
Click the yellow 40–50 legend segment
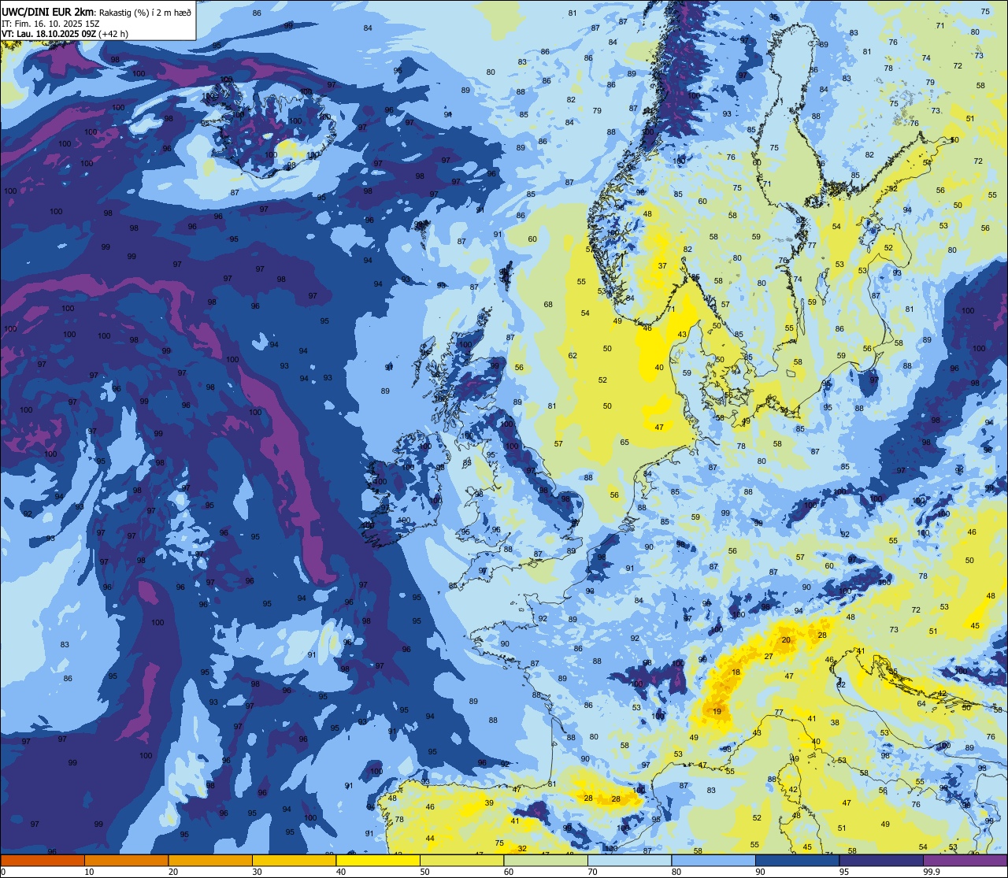378,860
